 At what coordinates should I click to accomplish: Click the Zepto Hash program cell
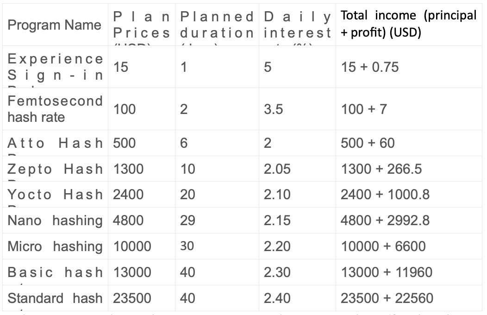coord(55,169)
